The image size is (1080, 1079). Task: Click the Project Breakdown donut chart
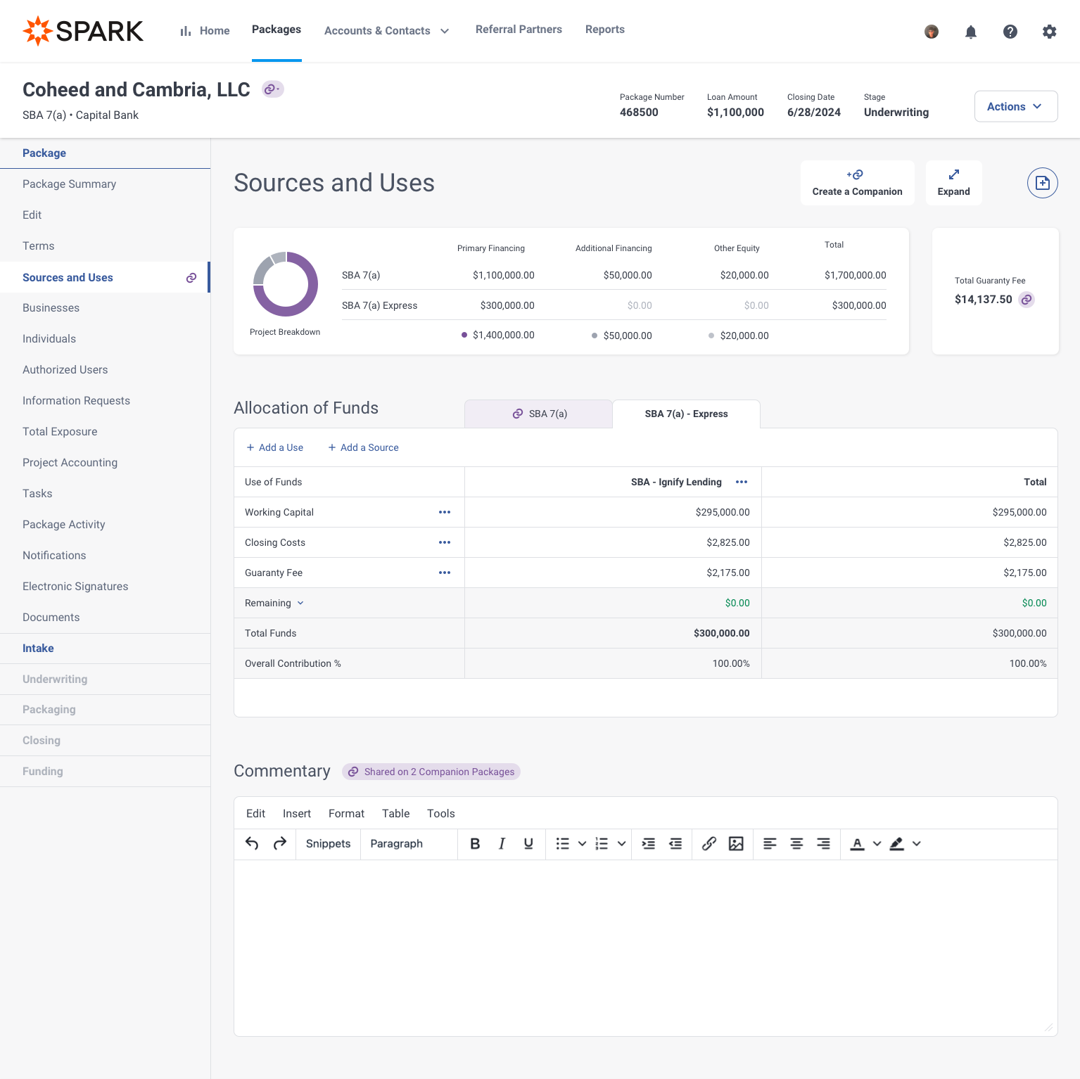click(x=286, y=284)
